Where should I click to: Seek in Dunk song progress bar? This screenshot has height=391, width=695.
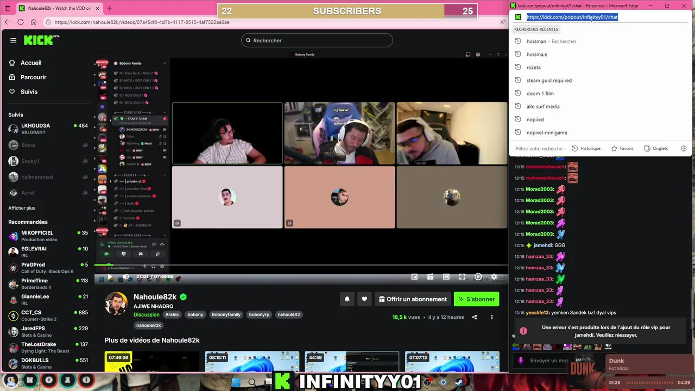click(x=650, y=383)
